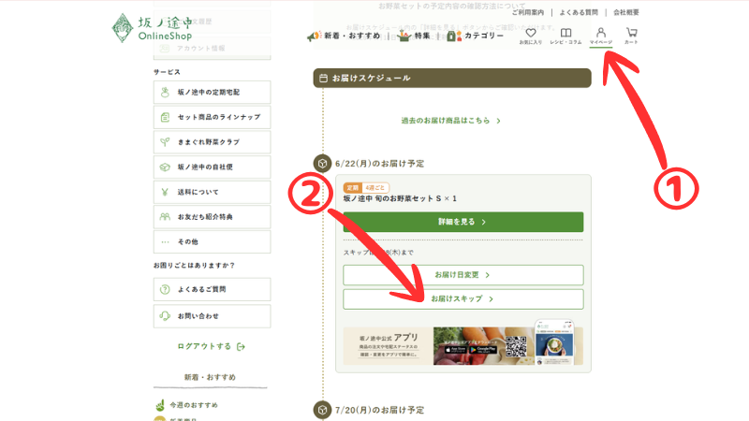Click chevron on お届けスキップ button
Screen dimensions: 749x421
[491, 298]
